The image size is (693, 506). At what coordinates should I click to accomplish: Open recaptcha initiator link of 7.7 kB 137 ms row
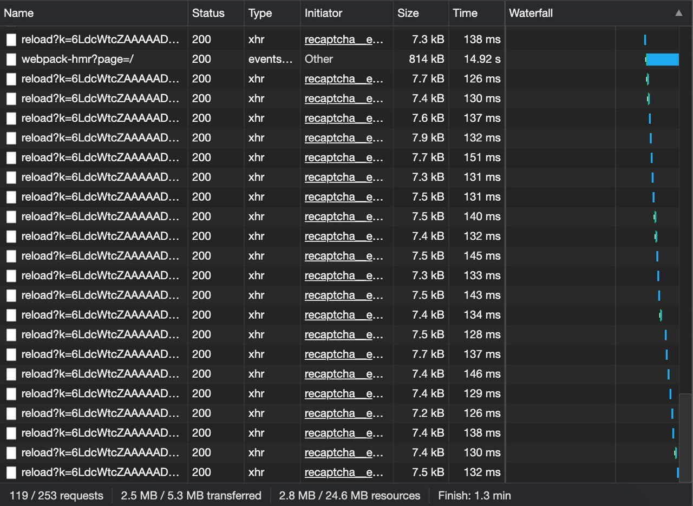(x=344, y=354)
